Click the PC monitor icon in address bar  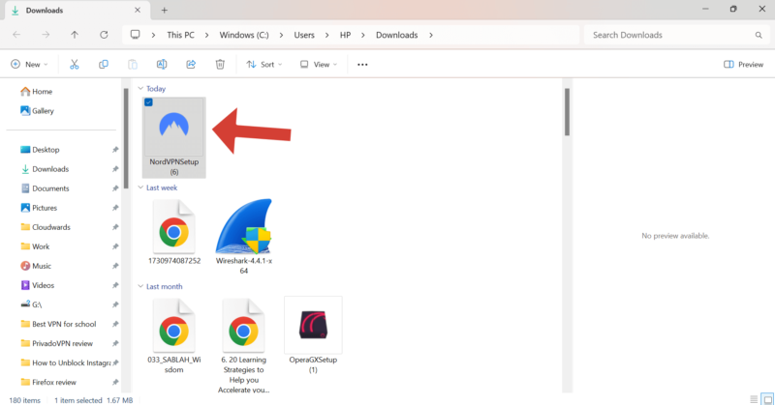point(135,35)
